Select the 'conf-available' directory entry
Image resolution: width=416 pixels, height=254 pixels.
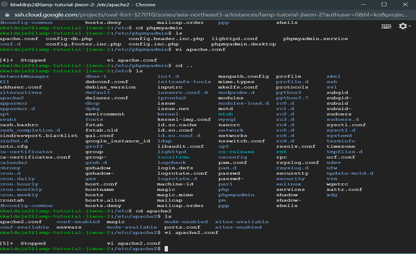coord(24,227)
